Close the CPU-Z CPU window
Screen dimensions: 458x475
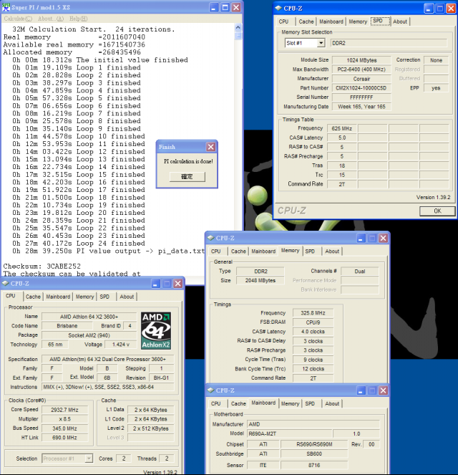pos(178,284)
